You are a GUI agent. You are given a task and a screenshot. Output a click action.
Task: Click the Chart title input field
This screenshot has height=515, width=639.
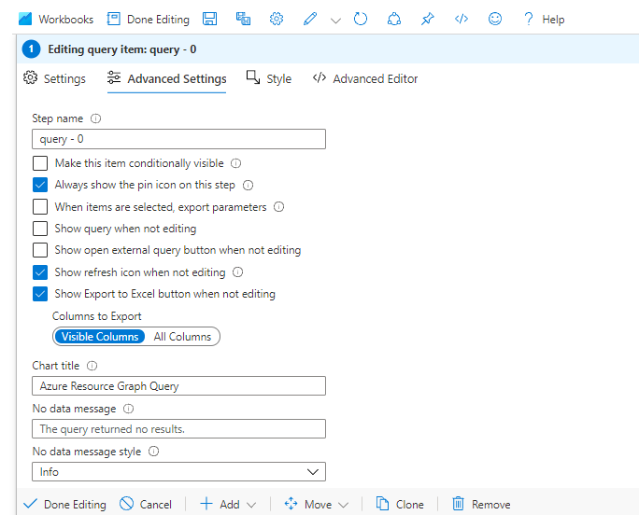point(178,386)
